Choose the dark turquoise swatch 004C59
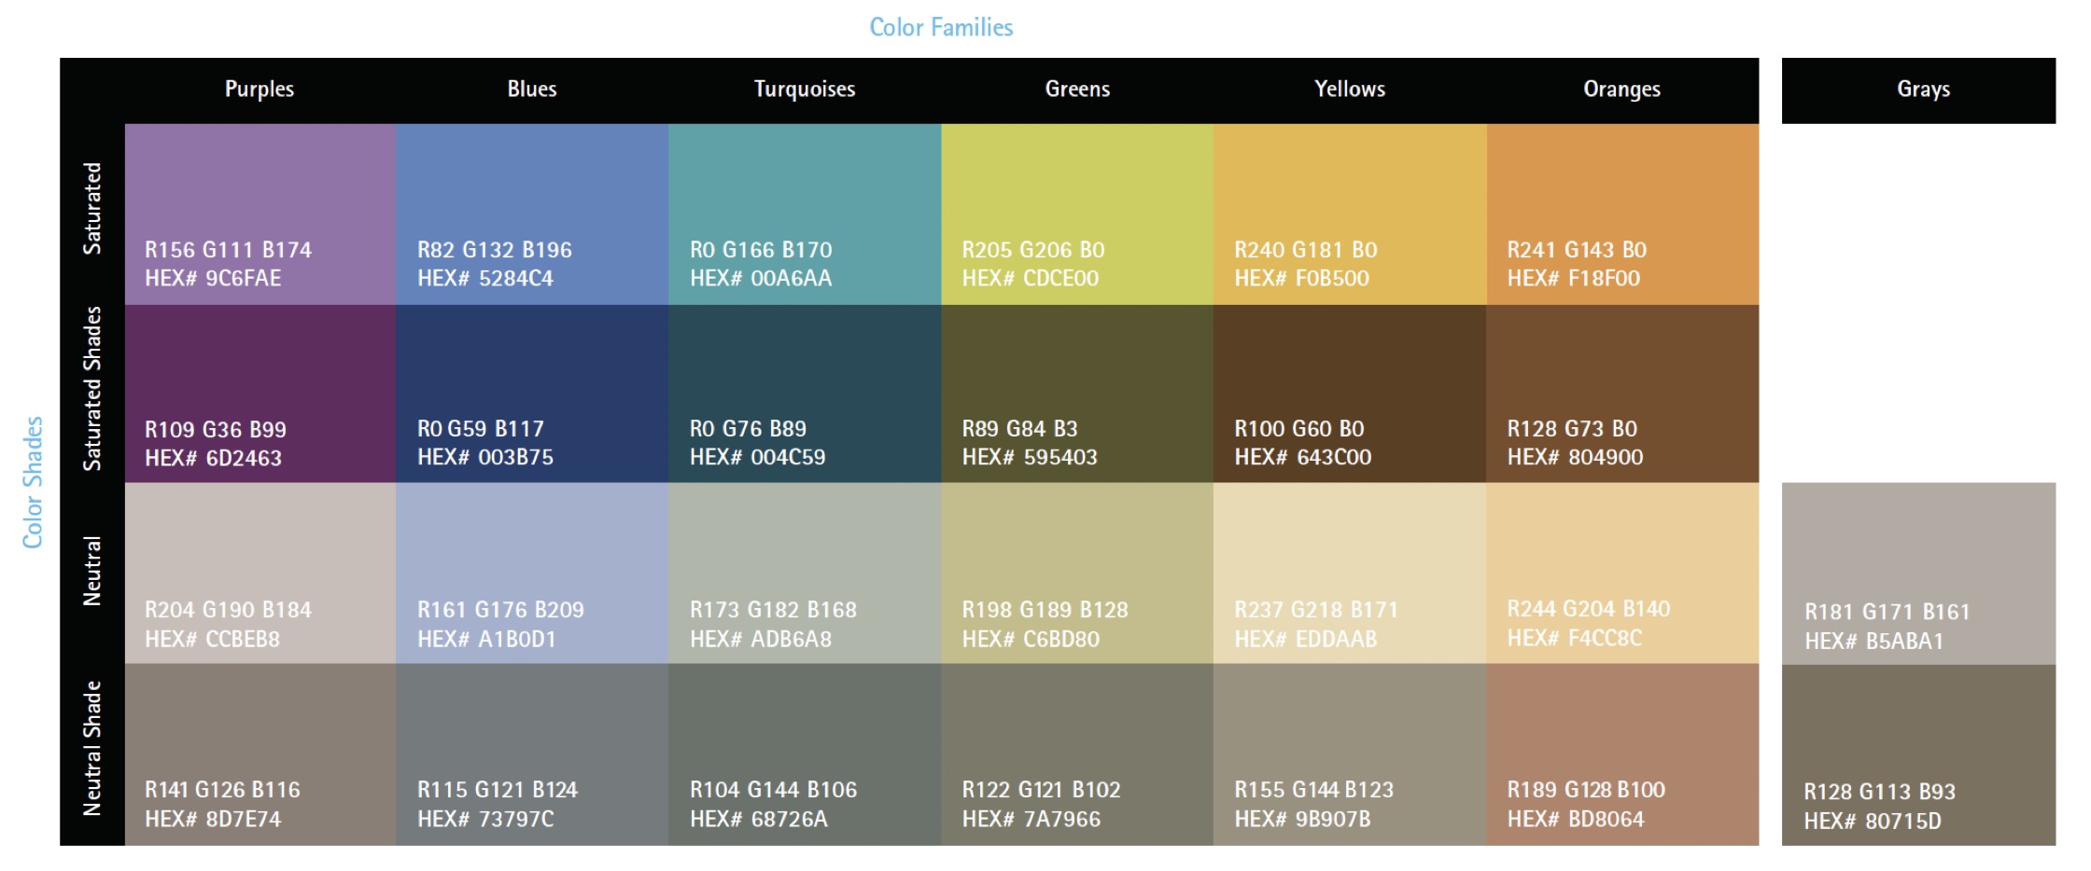The width and height of the screenshot is (2091, 871). tap(804, 393)
